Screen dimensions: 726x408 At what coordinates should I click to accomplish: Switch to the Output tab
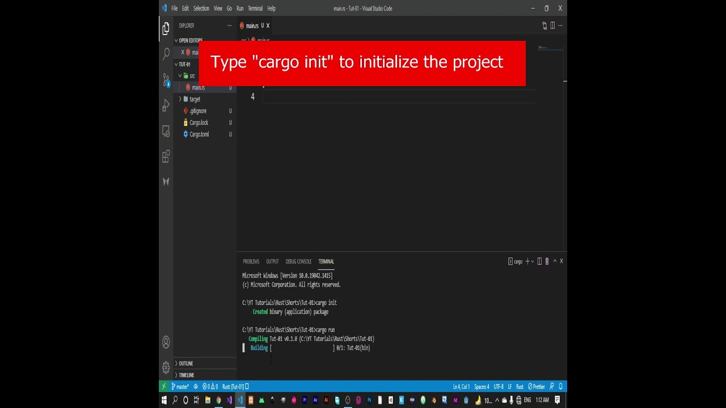(272, 261)
